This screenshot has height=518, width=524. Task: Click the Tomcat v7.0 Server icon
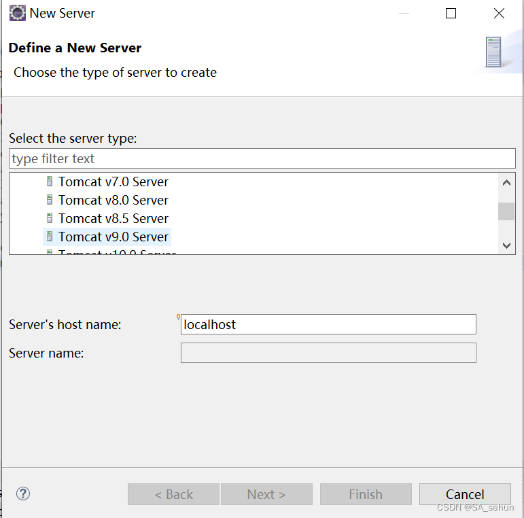[49, 182]
